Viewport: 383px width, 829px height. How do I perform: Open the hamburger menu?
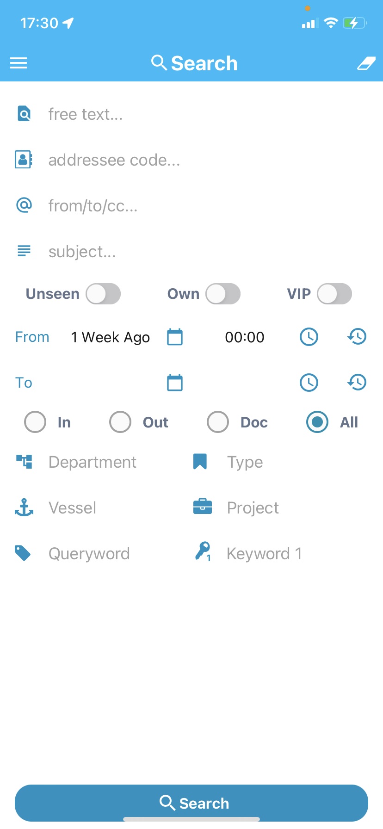19,63
